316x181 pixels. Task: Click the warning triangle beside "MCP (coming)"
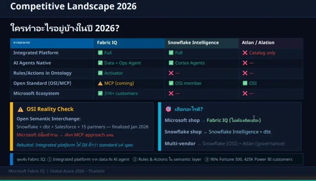point(100,83)
